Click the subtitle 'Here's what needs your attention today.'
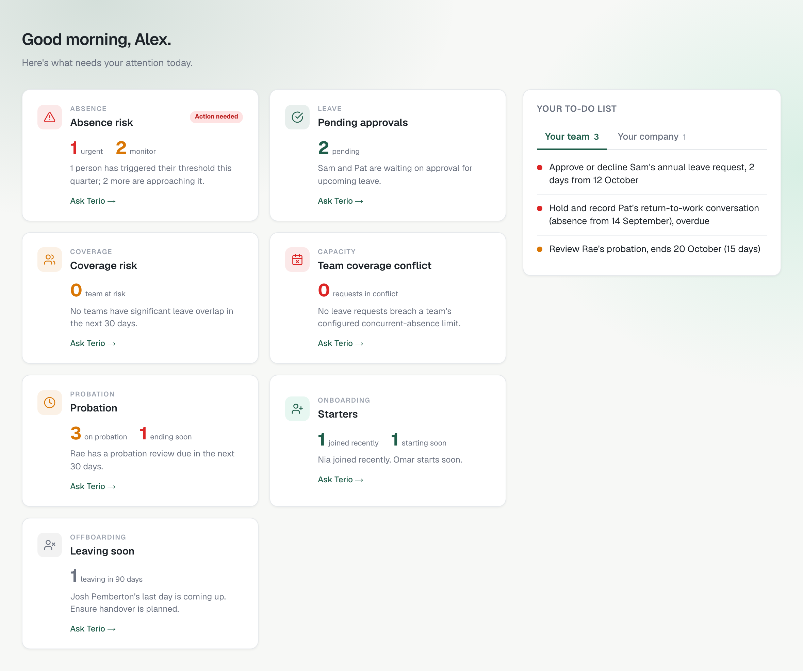 click(x=107, y=63)
